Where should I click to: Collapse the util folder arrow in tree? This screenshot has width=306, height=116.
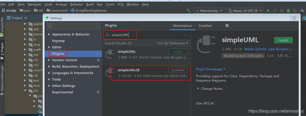point(25,91)
